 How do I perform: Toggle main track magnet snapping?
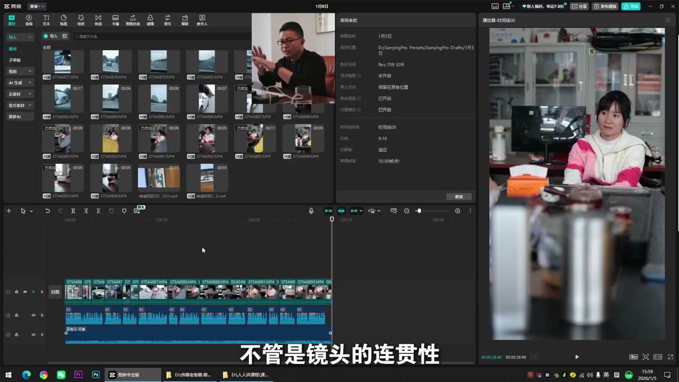(328, 211)
